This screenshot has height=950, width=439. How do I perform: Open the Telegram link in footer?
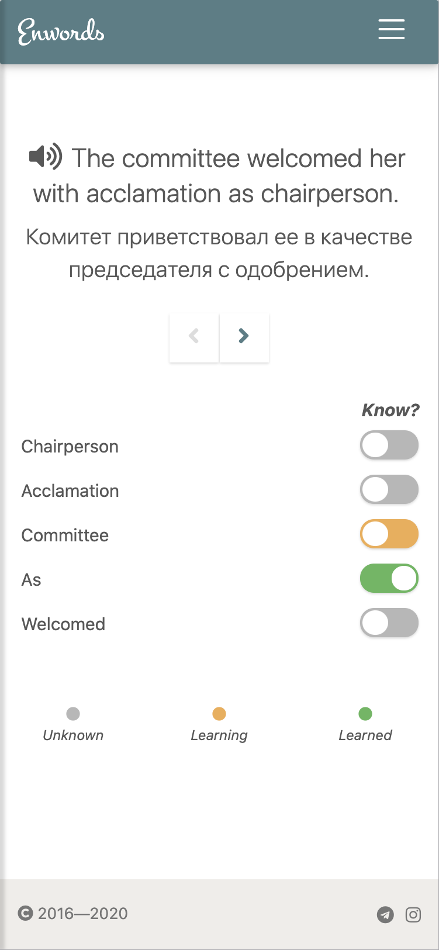385,914
